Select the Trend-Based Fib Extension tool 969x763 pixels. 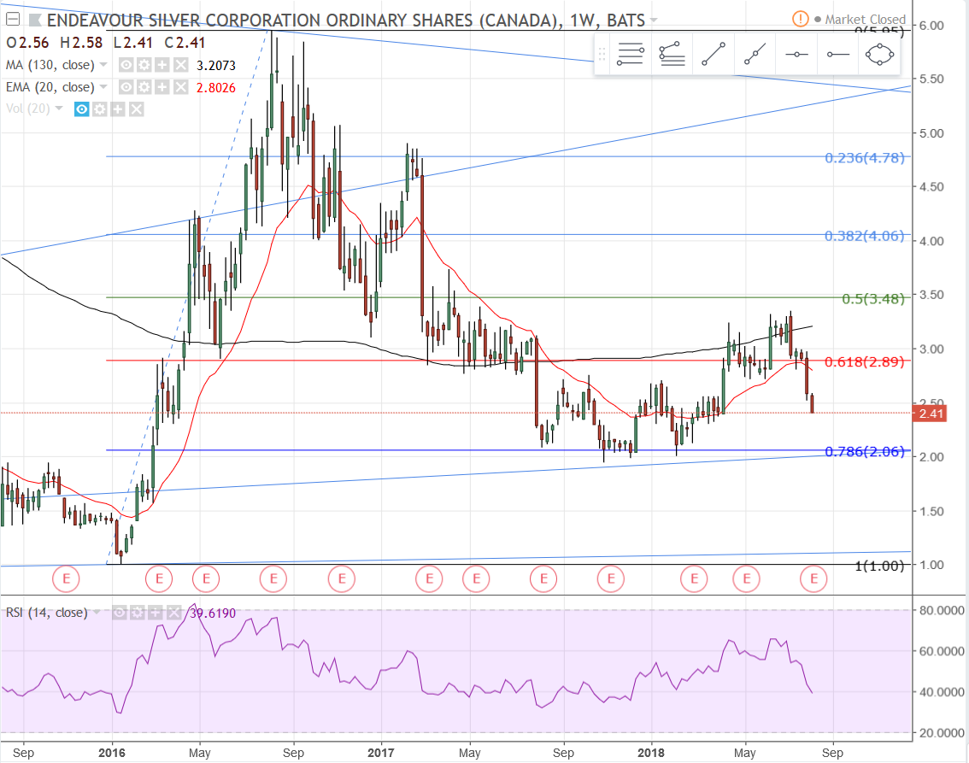tap(672, 55)
